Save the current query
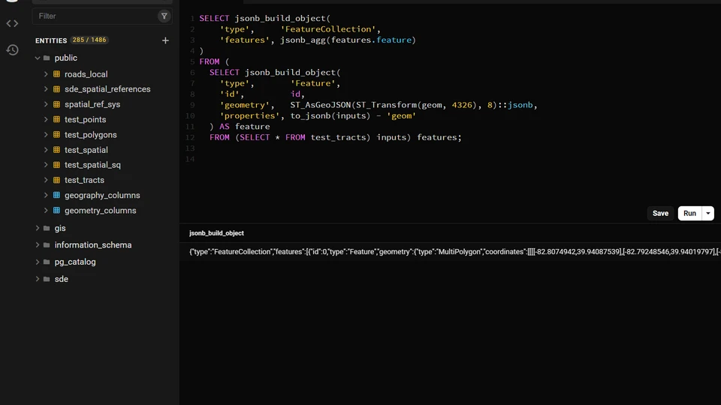This screenshot has height=405, width=721. (x=660, y=213)
